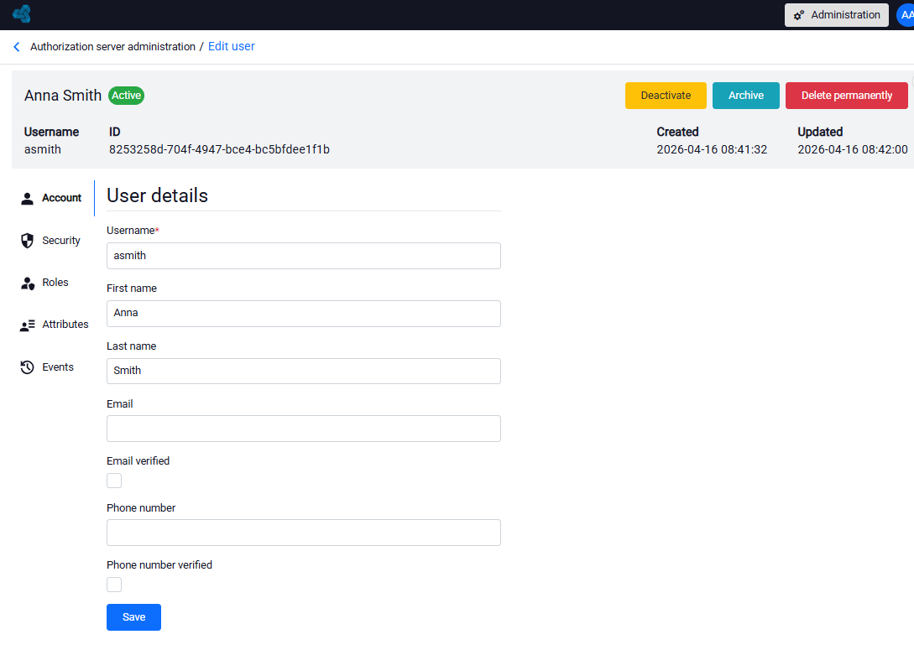Open the Security tab

[53, 241]
